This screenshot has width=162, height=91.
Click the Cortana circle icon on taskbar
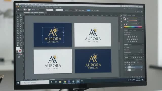[x=51, y=82]
